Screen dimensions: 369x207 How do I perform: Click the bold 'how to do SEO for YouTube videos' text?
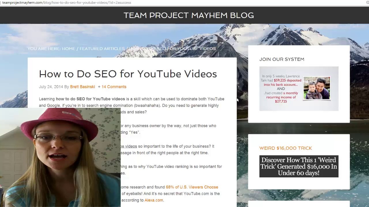[x=90, y=99]
